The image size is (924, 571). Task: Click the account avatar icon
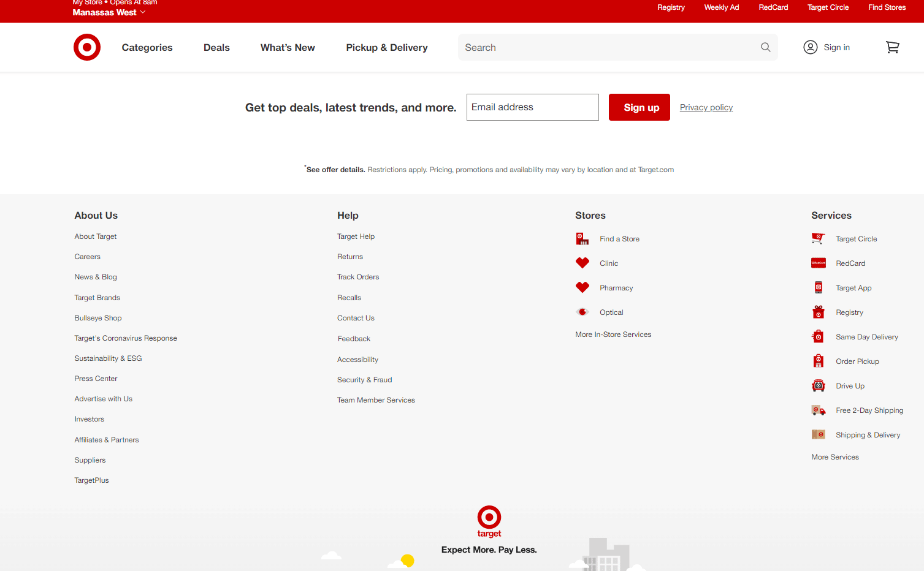point(811,47)
